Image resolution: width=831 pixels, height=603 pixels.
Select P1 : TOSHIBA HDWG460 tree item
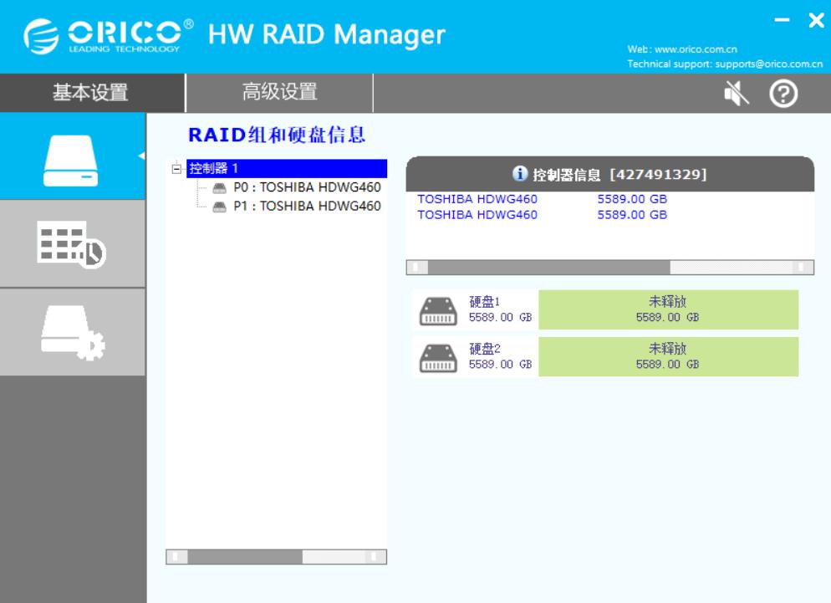(307, 206)
